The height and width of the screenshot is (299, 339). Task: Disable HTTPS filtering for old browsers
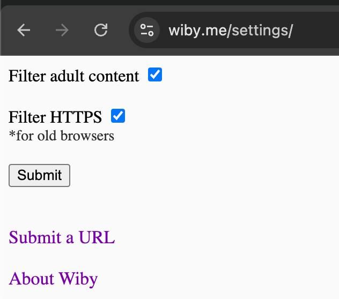(x=118, y=116)
